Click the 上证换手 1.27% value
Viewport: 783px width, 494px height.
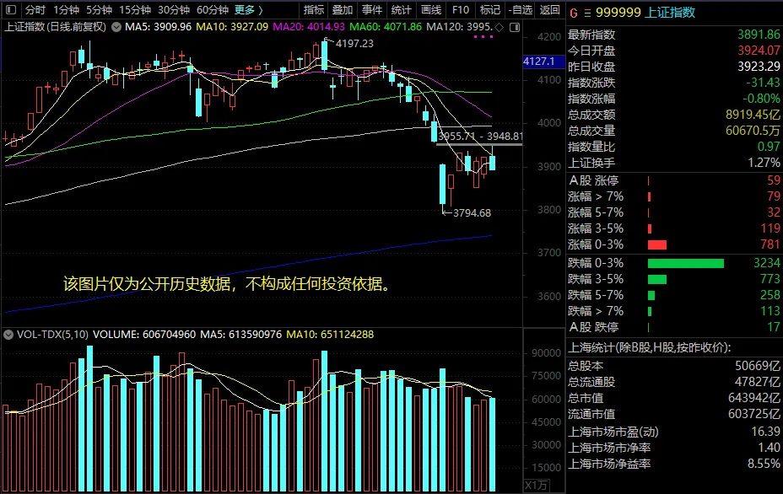tap(764, 163)
